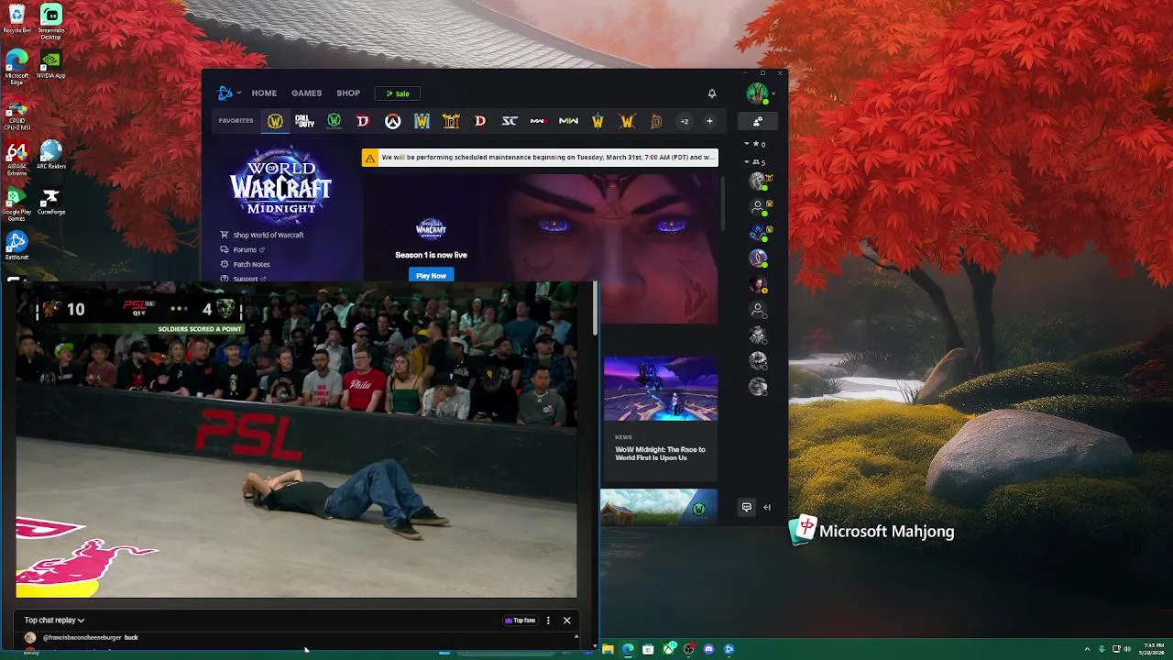Switch to the GAMES tab

click(x=306, y=93)
